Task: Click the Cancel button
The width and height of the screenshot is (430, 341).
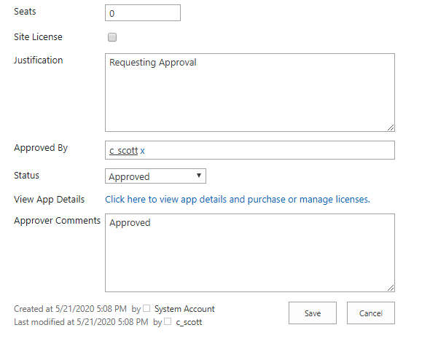Action: [371, 313]
